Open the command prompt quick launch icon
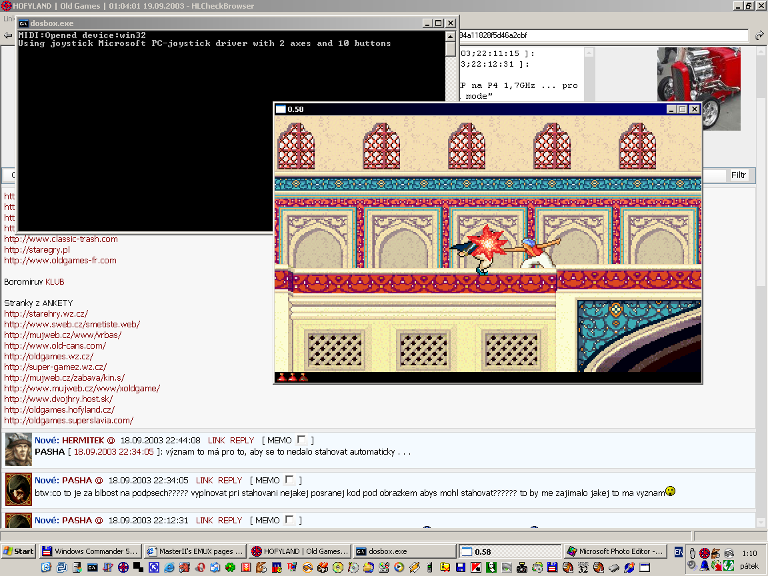The image size is (768, 576). pos(93,567)
